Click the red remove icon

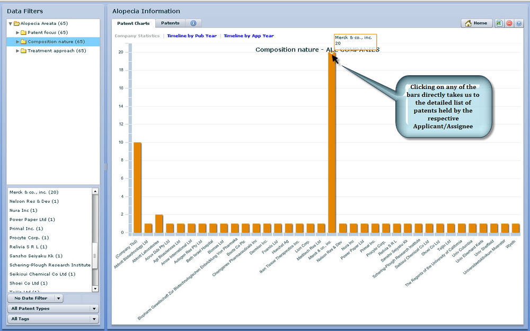[x=509, y=23]
